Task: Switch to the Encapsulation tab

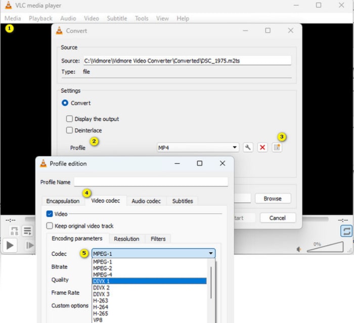Action: pos(63,201)
